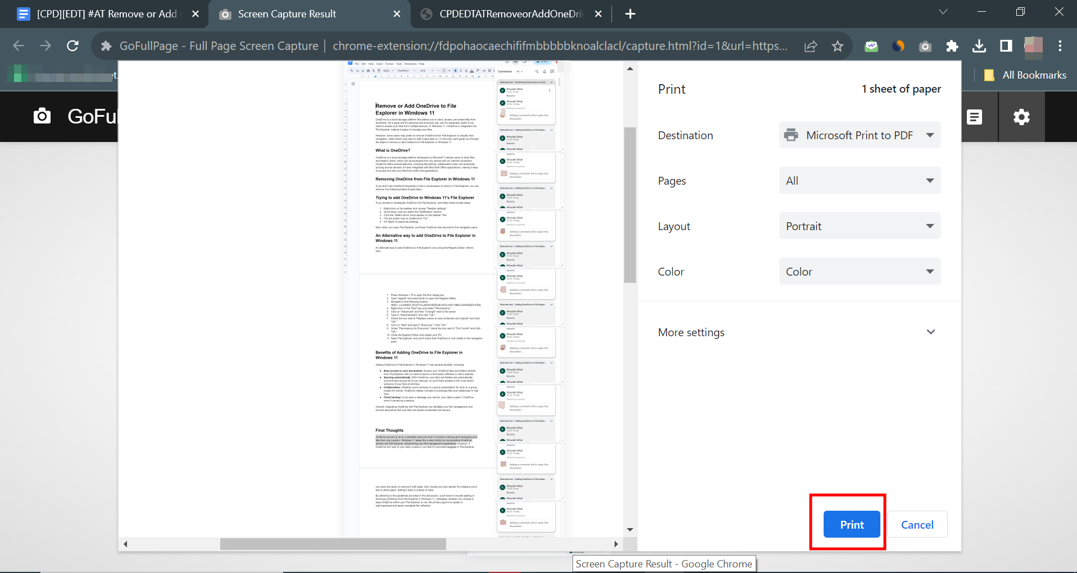The width and height of the screenshot is (1077, 573).
Task: Bookmark this page with star icon
Action: (x=838, y=46)
